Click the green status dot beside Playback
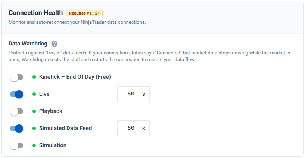 [34, 111]
